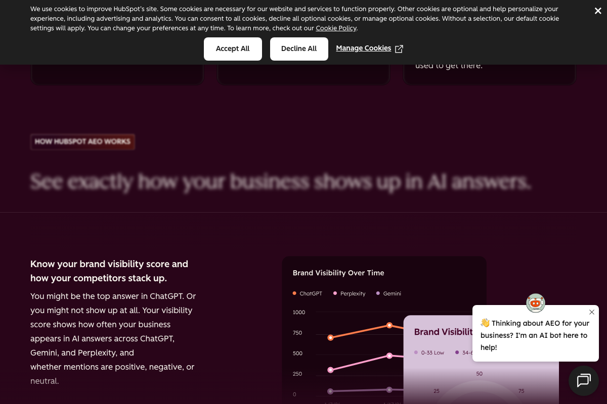Click the How HubSpot AEO Works label
This screenshot has height=404, width=607.
(x=82, y=142)
